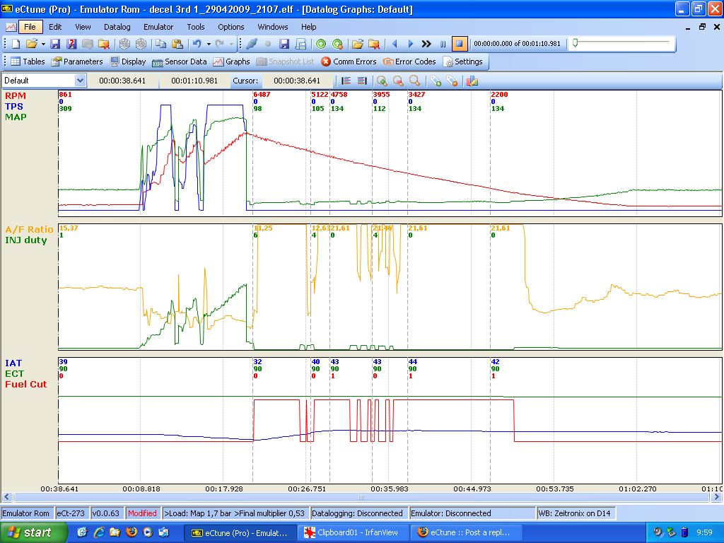Image resolution: width=724 pixels, height=543 pixels.
Task: Open the Windows menu
Action: [x=273, y=27]
